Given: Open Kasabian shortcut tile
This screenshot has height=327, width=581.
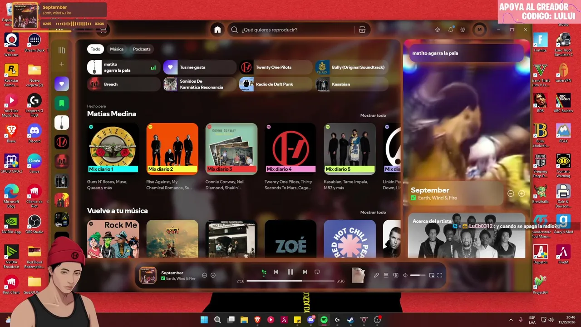Looking at the screenshot, I should pyautogui.click(x=352, y=84).
